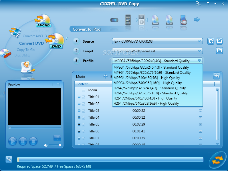Click the required space progress bar
The image size is (228, 171).
click(x=110, y=160)
